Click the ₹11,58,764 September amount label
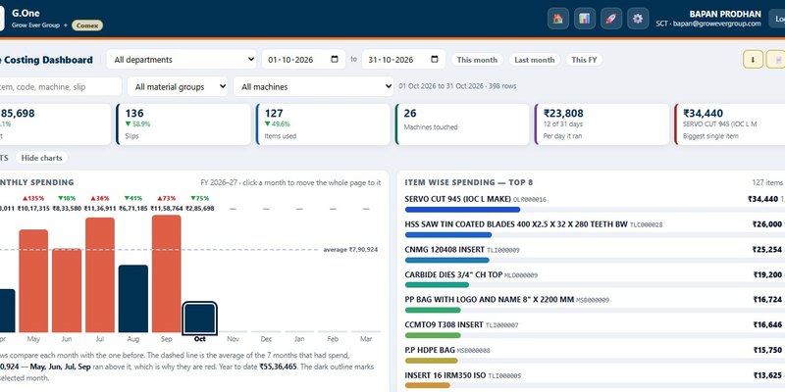This screenshot has height=392, width=785. (x=166, y=208)
